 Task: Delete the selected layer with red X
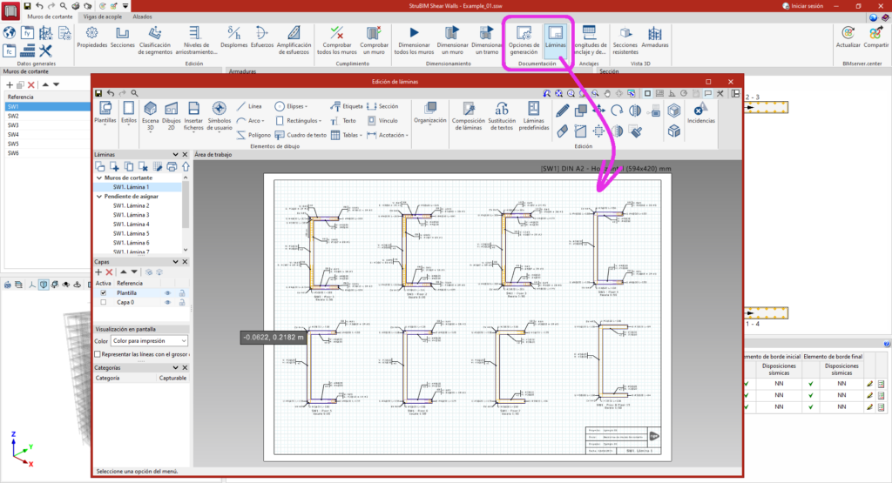[x=109, y=272]
